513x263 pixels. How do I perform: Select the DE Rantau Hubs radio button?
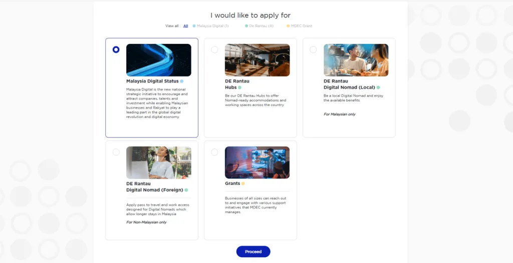click(214, 49)
